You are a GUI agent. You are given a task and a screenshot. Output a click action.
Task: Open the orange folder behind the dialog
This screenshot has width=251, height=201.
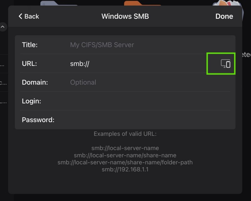pyautogui.click(x=142, y=3)
